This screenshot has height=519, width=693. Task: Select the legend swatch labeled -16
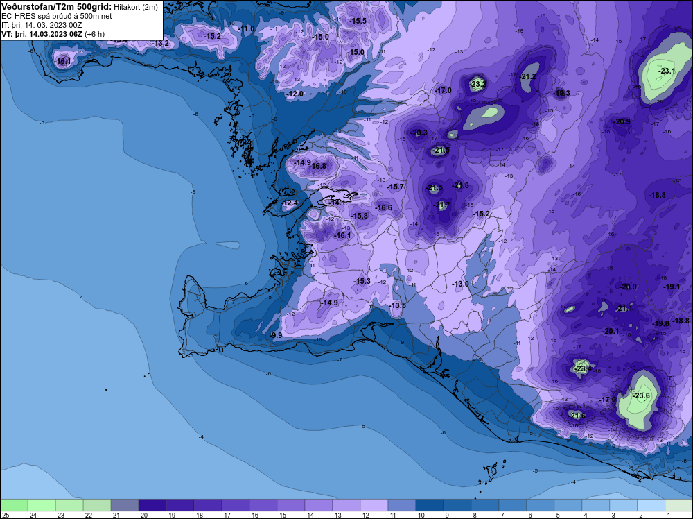263,505
